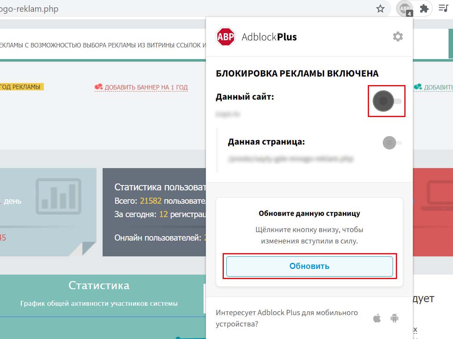The height and width of the screenshot is (339, 453).
Task: Click the Adblock Plus ABP logo in the popup
Action: [x=225, y=36]
